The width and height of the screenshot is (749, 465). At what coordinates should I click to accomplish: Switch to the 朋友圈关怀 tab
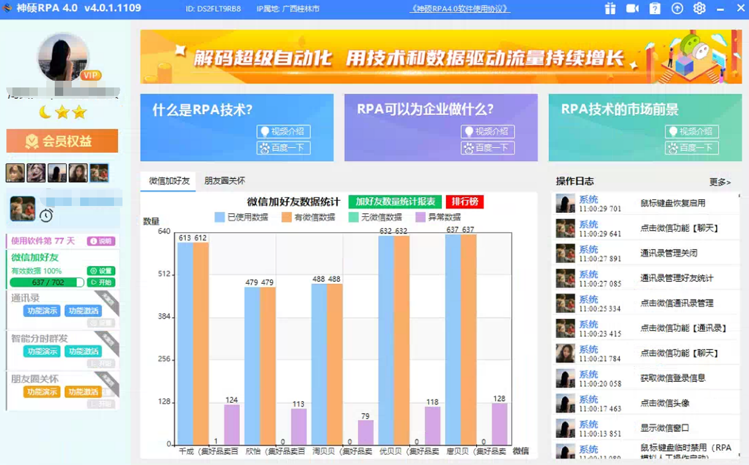click(x=225, y=181)
